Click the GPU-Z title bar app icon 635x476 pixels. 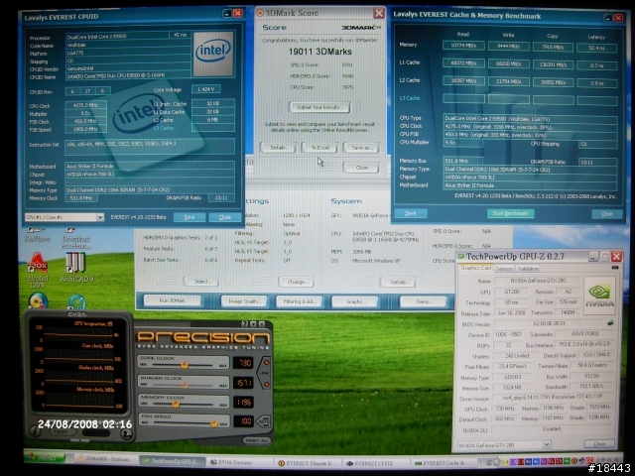460,256
